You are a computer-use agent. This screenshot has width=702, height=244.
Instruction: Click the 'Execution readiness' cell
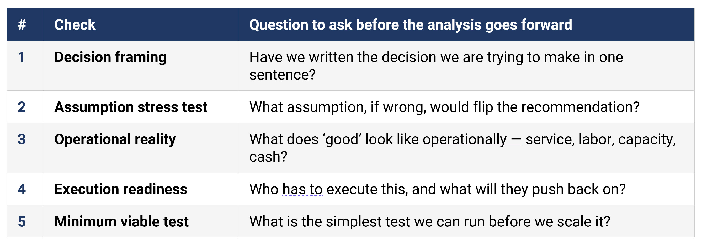pyautogui.click(x=121, y=189)
